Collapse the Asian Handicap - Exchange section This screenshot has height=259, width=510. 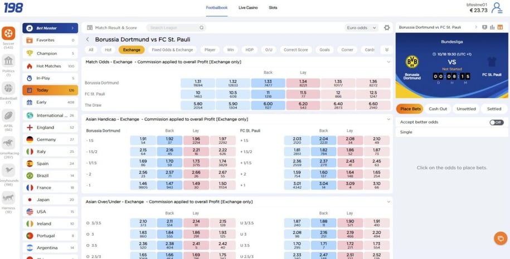click(388, 119)
